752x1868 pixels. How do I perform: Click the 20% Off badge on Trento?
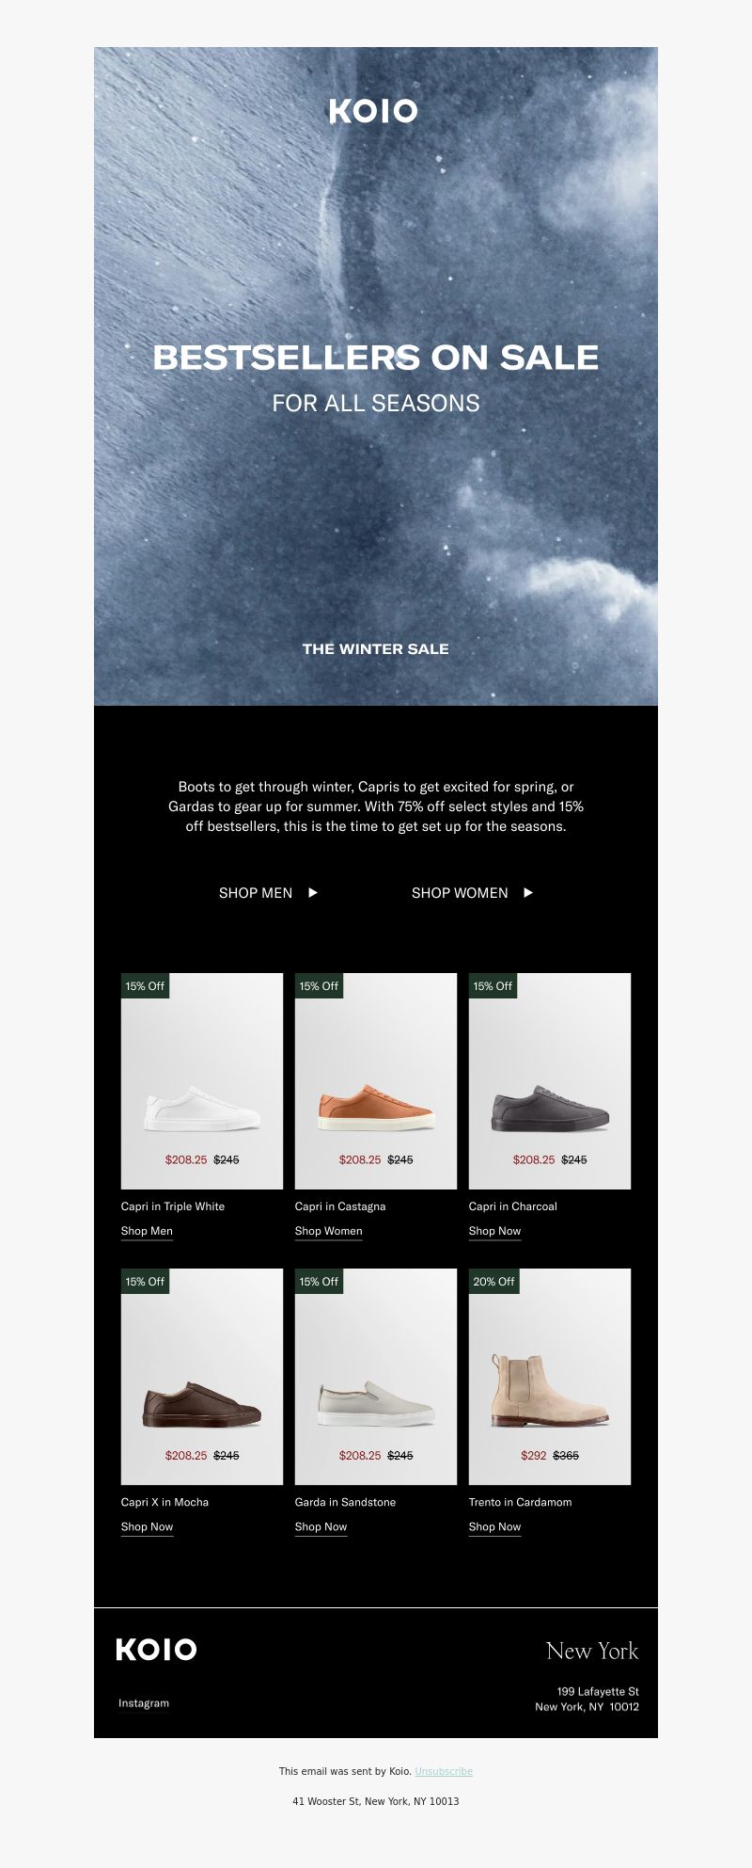point(493,1282)
